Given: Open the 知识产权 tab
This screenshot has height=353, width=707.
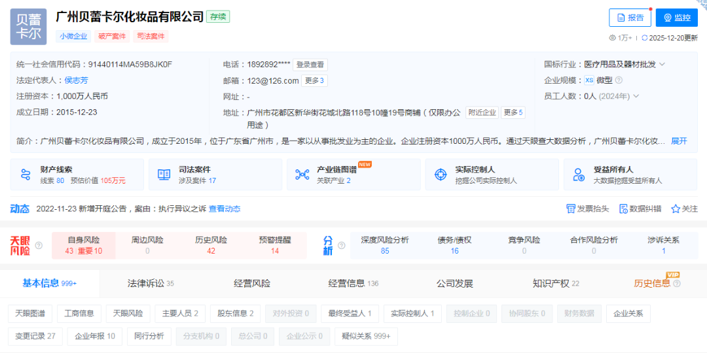Looking at the screenshot, I should click(556, 283).
